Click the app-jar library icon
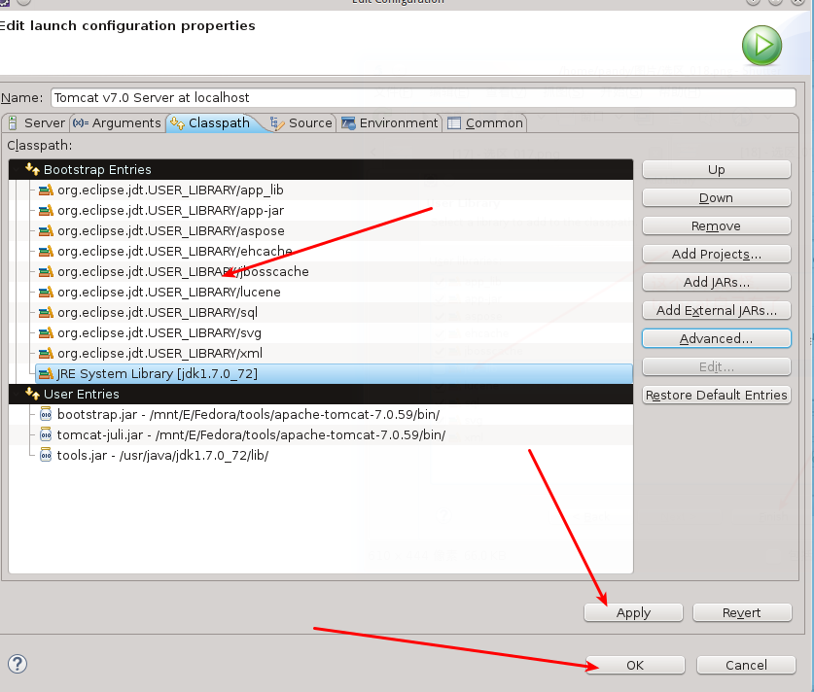Image resolution: width=814 pixels, height=692 pixels. [x=47, y=211]
